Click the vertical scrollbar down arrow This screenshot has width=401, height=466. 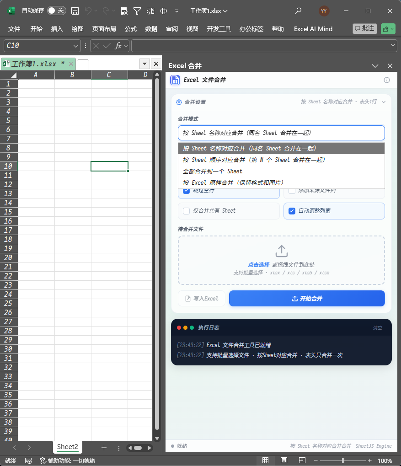click(157, 438)
